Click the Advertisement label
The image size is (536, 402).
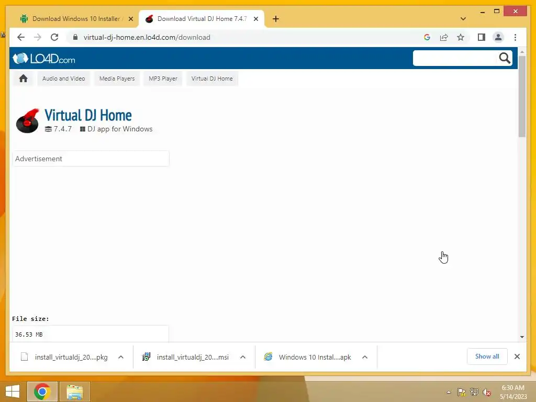39,159
